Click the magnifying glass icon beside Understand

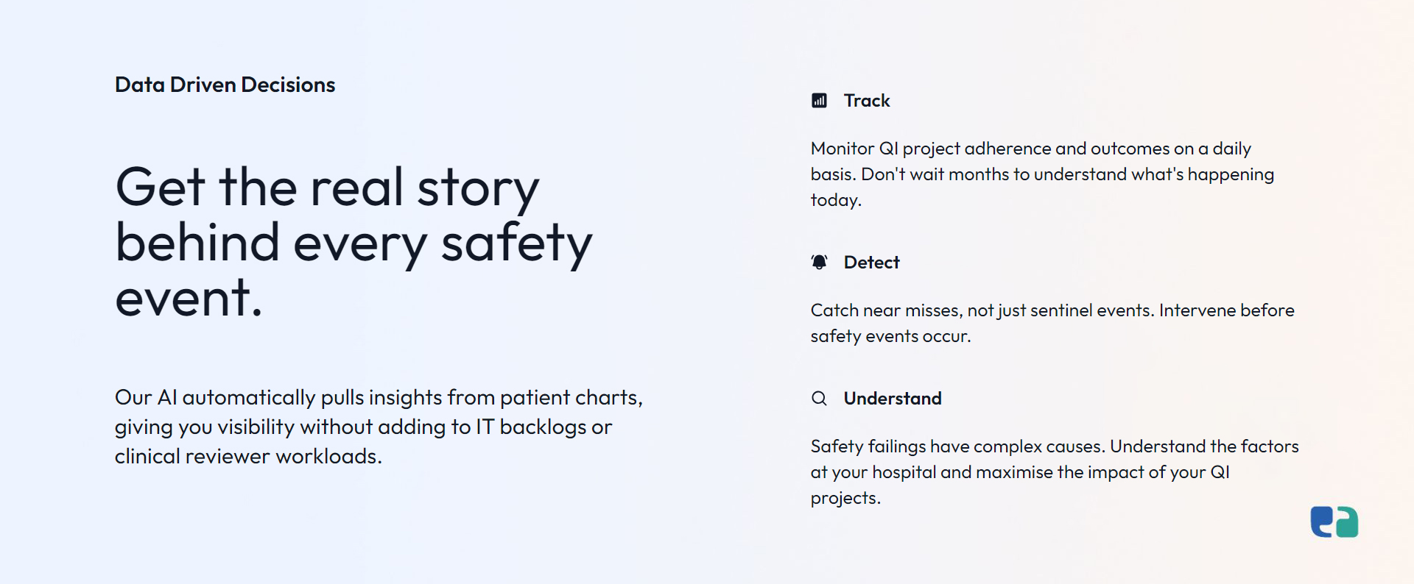tap(819, 399)
